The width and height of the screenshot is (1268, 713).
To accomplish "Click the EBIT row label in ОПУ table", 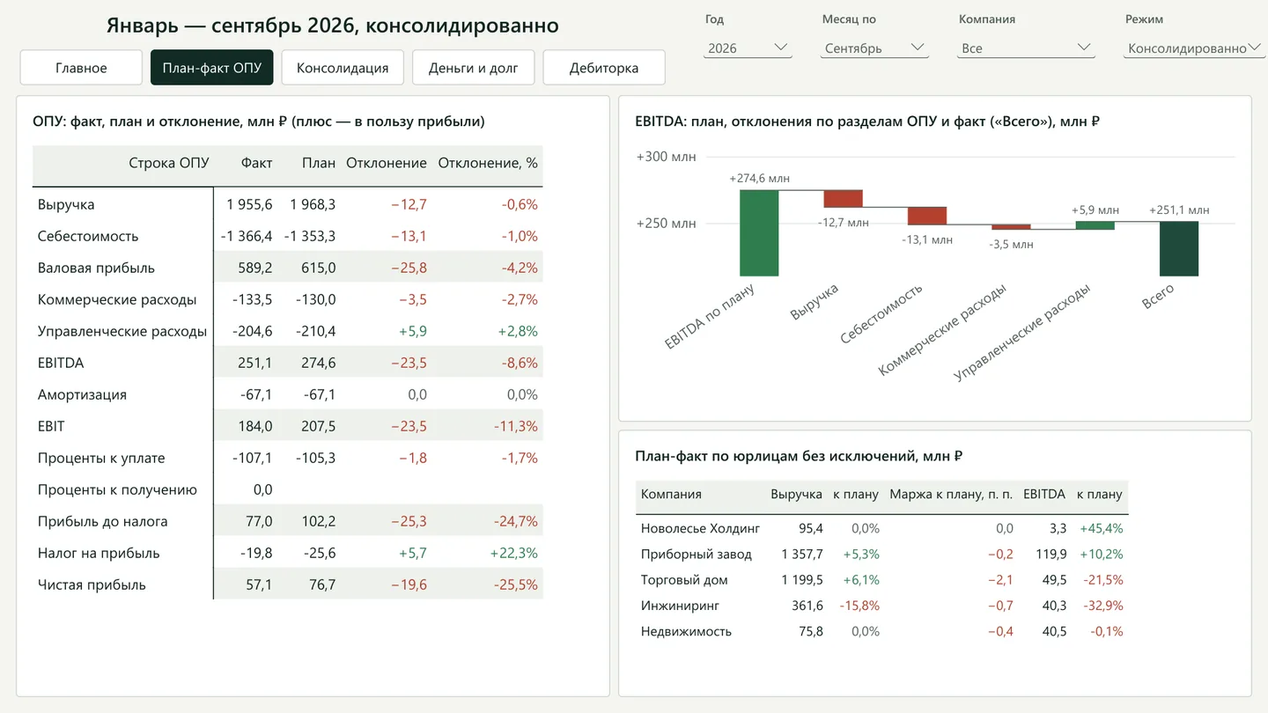I will point(51,426).
